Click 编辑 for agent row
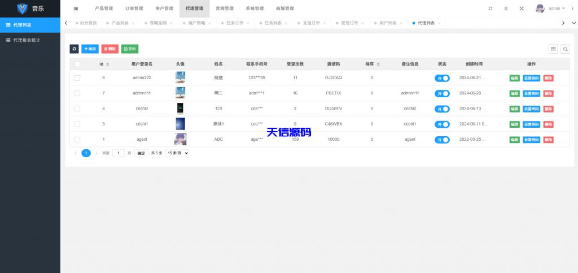This screenshot has height=273, width=578. (515, 140)
